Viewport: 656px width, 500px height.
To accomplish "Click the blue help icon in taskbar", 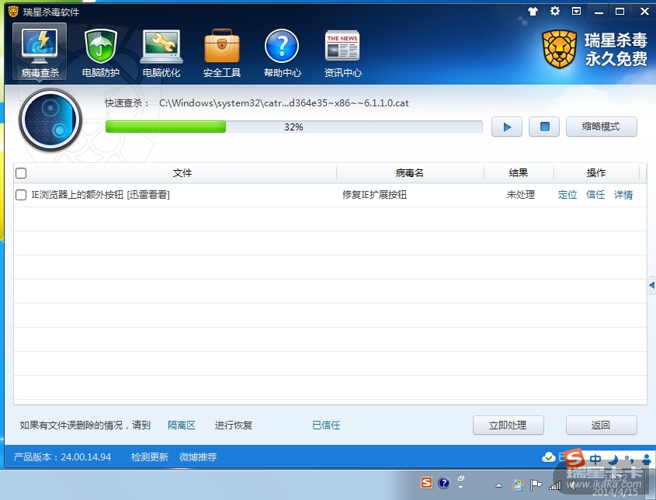I will pos(444,483).
